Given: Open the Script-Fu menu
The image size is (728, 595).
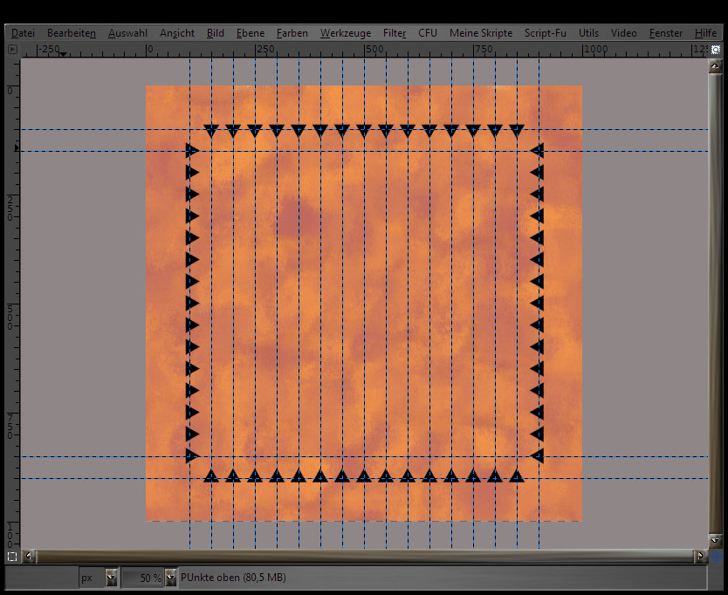Looking at the screenshot, I should (x=545, y=32).
